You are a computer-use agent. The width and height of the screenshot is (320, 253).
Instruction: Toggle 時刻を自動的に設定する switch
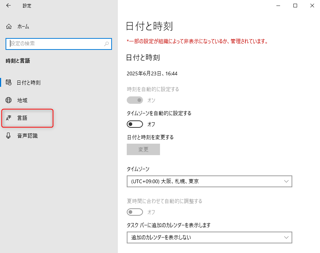pyautogui.click(x=135, y=100)
